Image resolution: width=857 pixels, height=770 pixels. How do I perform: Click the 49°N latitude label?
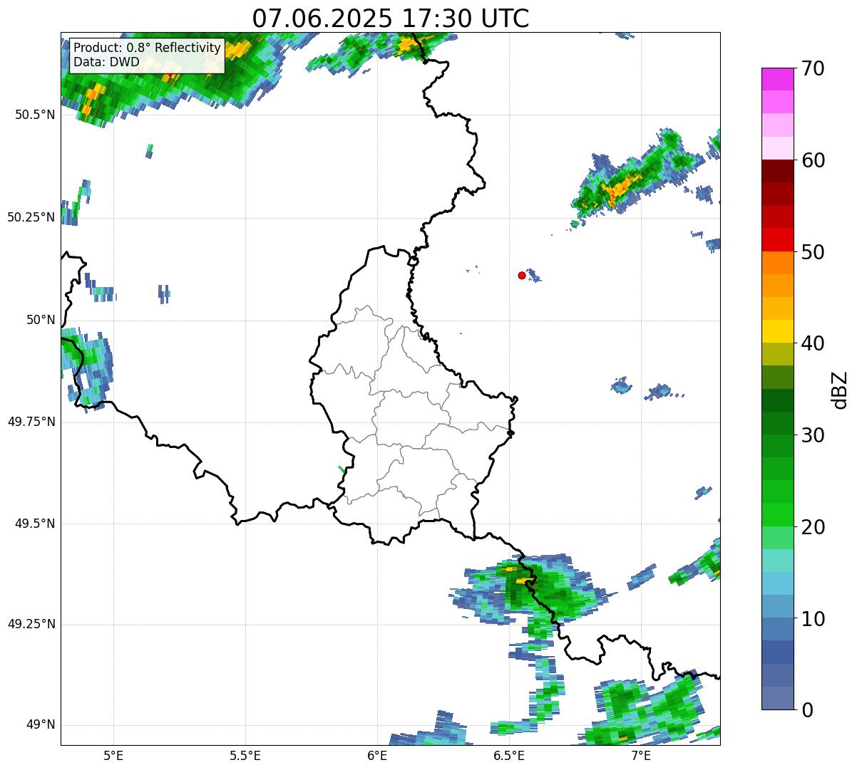pyautogui.click(x=41, y=724)
